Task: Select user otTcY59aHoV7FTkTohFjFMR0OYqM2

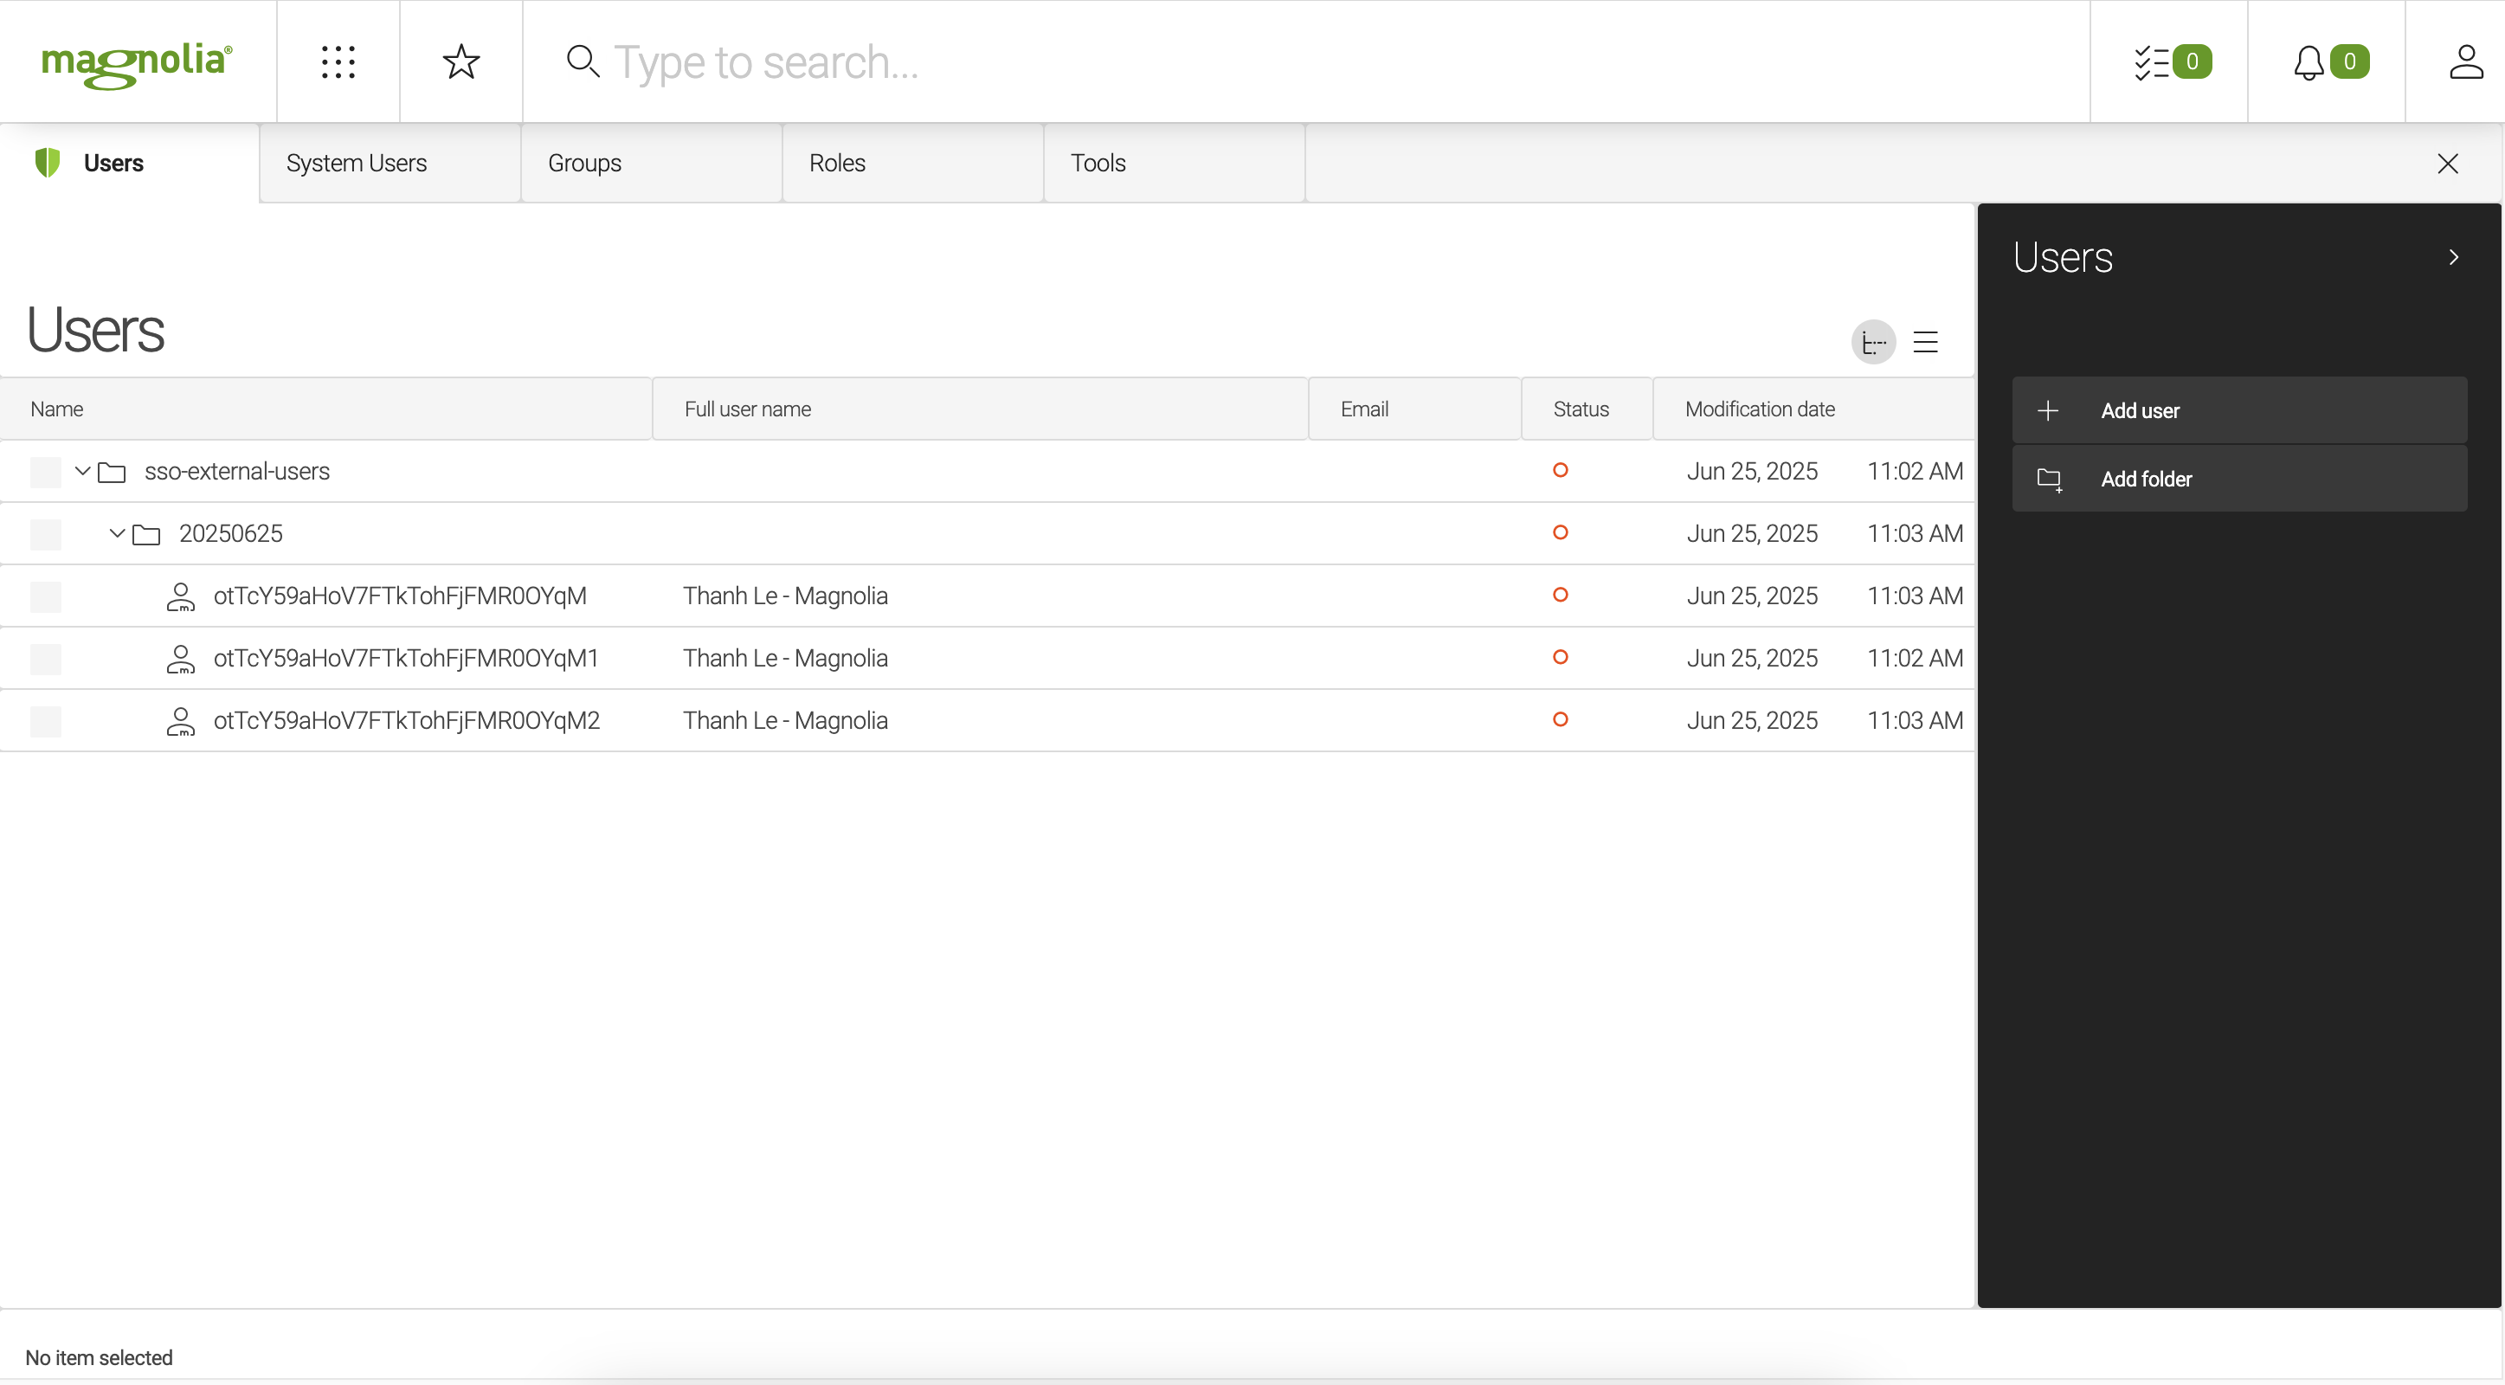Action: (987, 721)
